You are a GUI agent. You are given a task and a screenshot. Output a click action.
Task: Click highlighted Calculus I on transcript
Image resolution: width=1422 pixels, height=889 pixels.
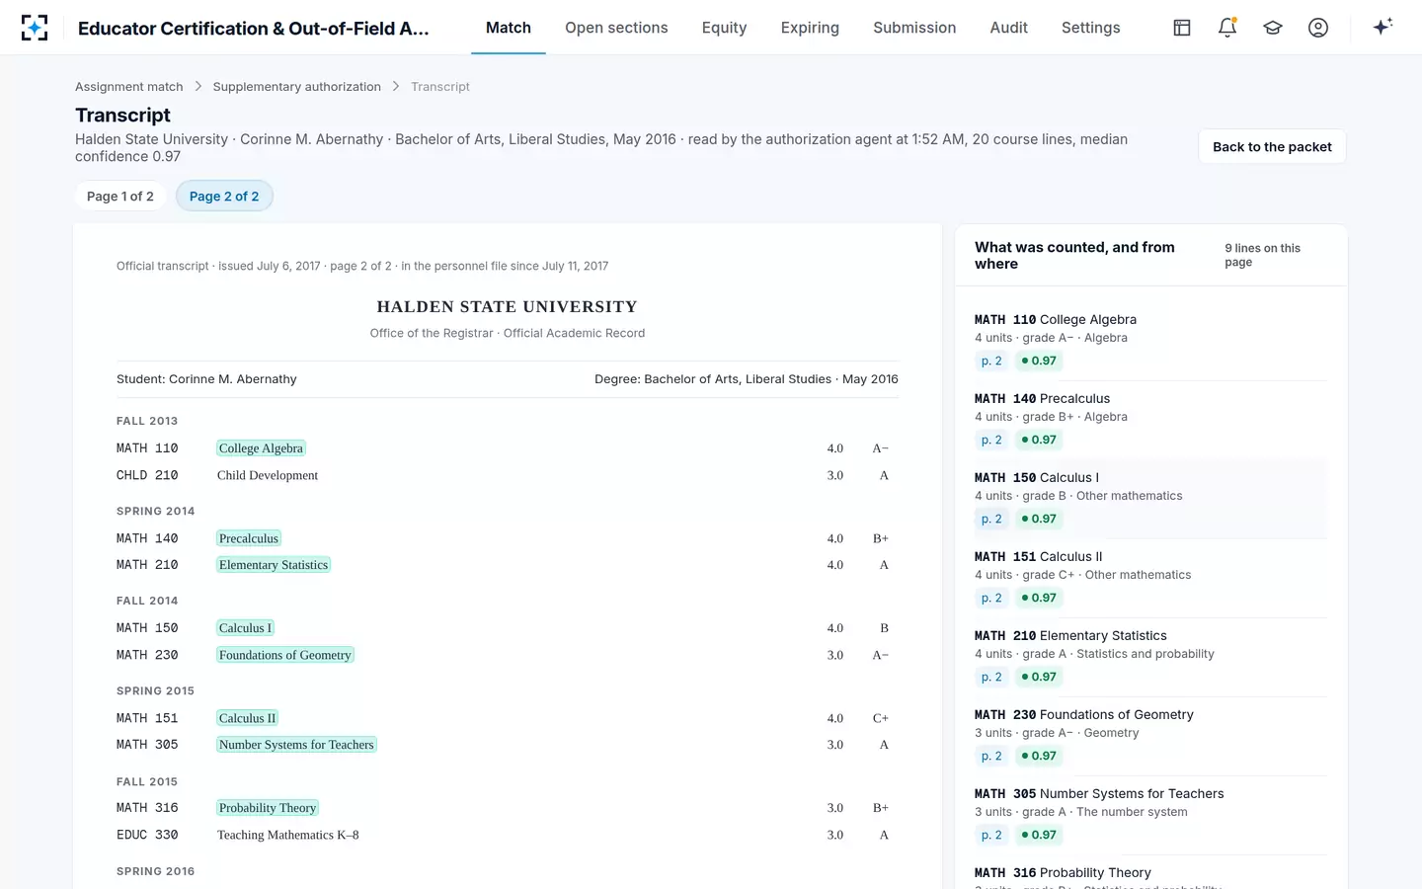[x=245, y=628]
